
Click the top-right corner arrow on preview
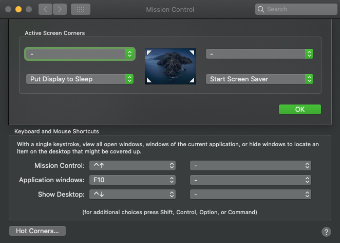point(192,53)
